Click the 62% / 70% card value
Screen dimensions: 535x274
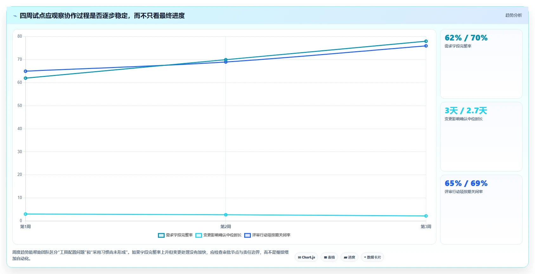click(x=466, y=38)
